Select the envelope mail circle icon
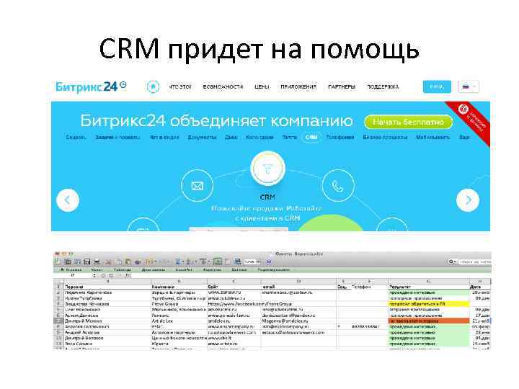 [197, 186]
